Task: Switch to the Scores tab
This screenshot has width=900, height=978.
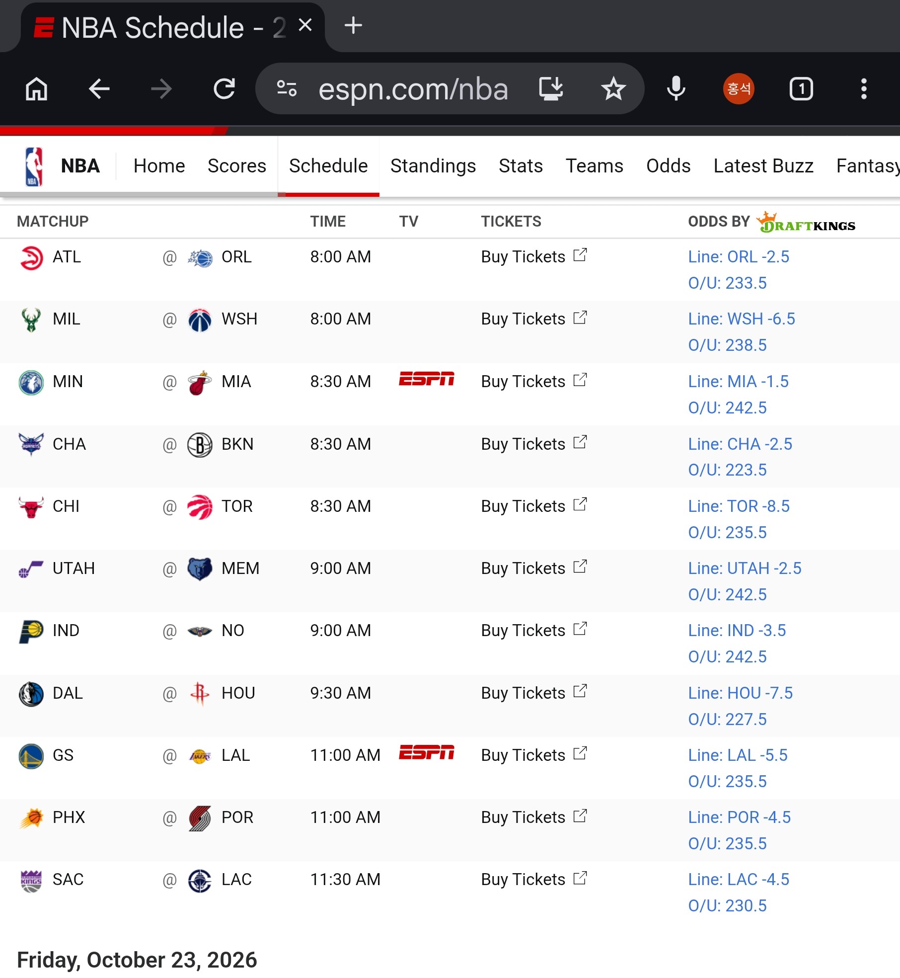Action: [237, 166]
